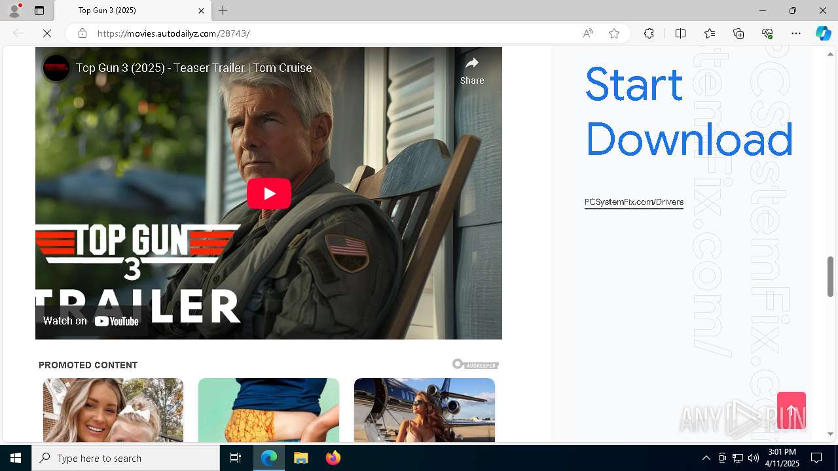The image size is (838, 471).
Task: Close the Top Gun 3 (2025) tab
Action: click(202, 10)
